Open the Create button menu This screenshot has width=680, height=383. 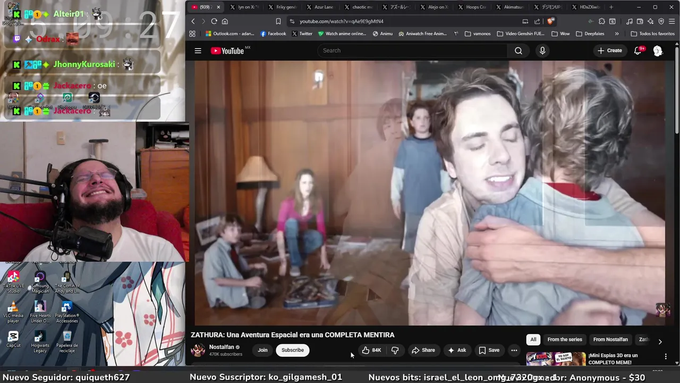pos(609,51)
